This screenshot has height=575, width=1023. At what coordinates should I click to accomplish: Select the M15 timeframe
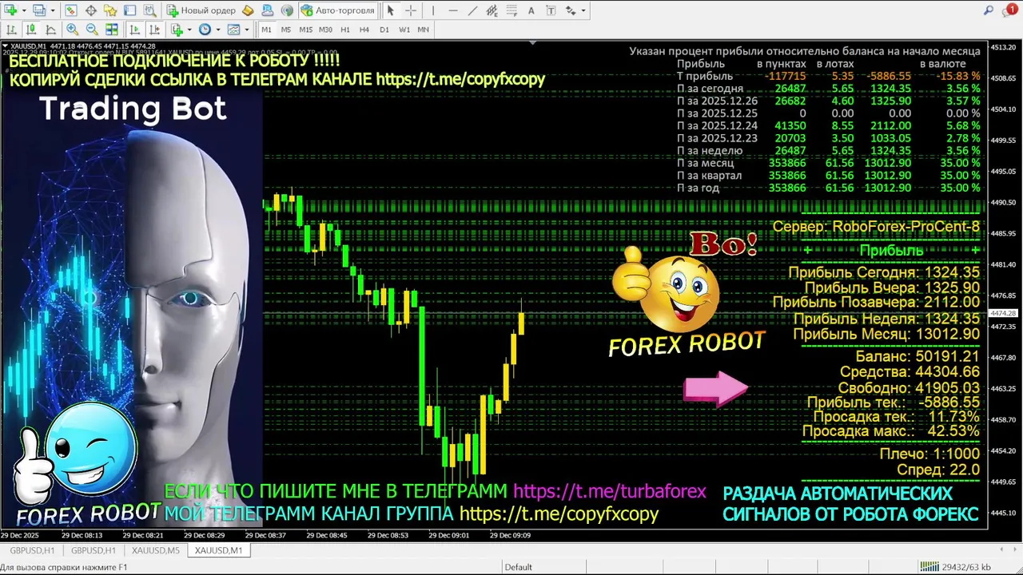306,30
